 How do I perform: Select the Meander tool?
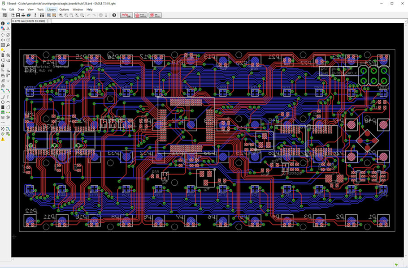(x=3, y=86)
